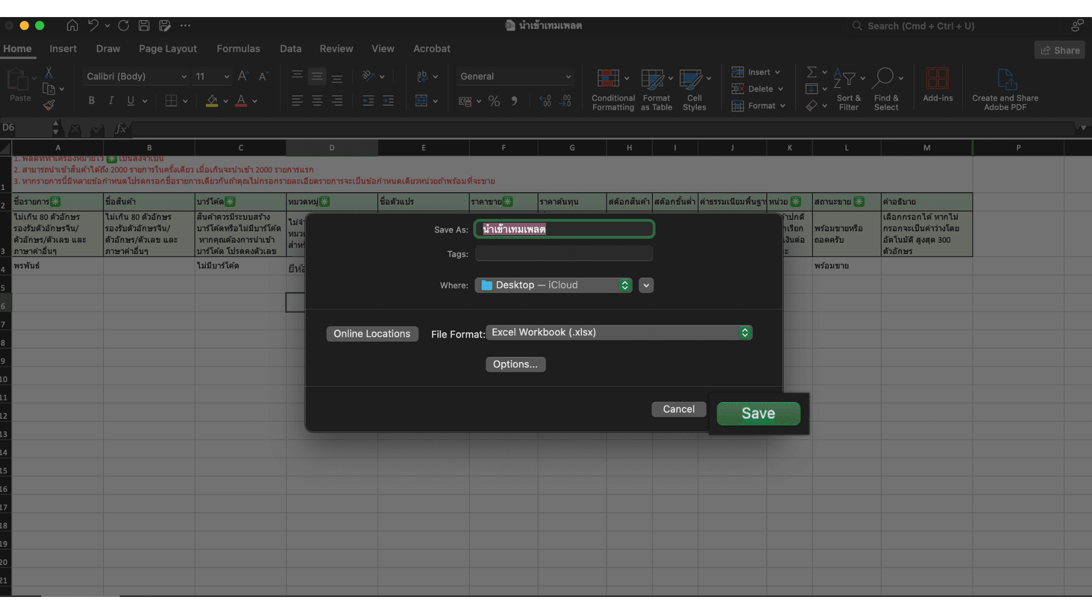Click the Undo arrow icon
The height and width of the screenshot is (614, 1092).
(93, 26)
